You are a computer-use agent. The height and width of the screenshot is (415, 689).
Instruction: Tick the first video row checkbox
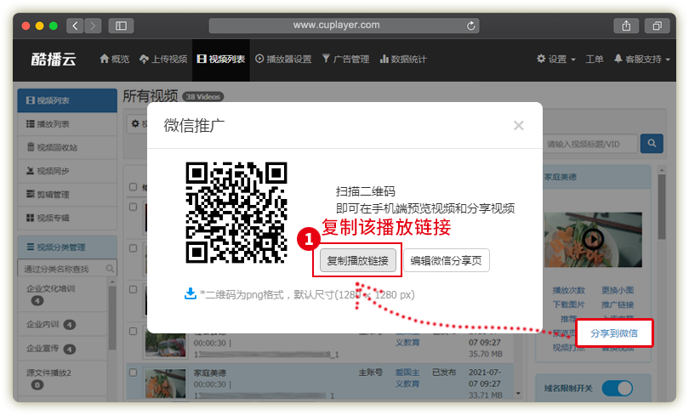click(x=134, y=207)
